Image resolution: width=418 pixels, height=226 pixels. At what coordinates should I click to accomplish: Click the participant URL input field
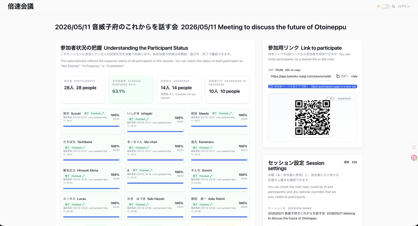point(301,76)
